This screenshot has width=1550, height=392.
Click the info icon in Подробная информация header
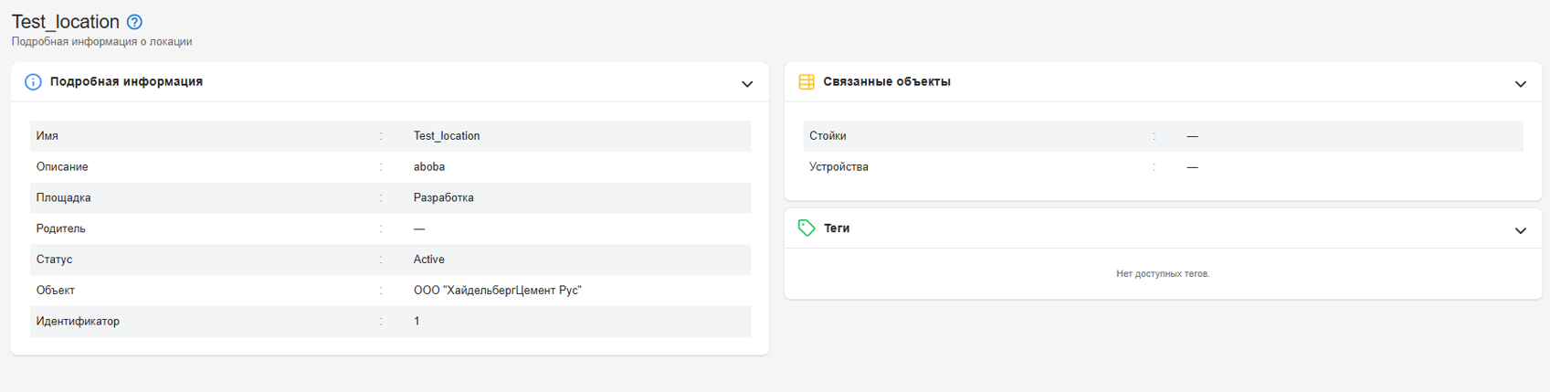(33, 82)
